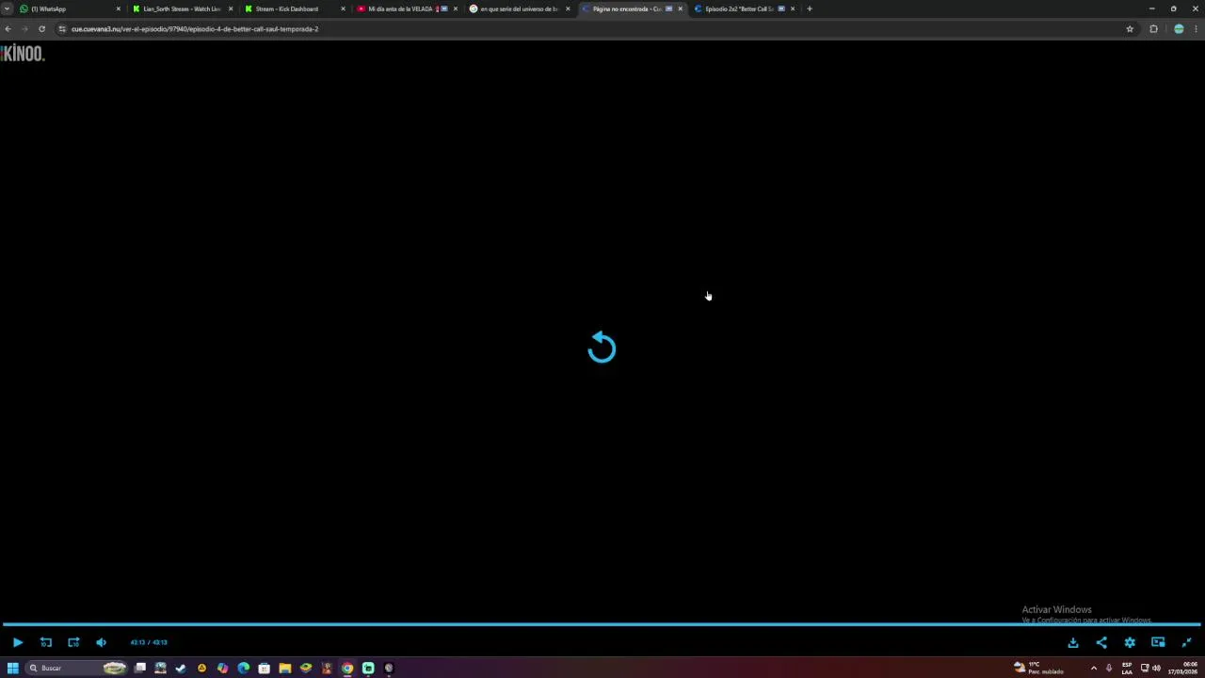Open Task View from the taskbar

tap(140, 668)
